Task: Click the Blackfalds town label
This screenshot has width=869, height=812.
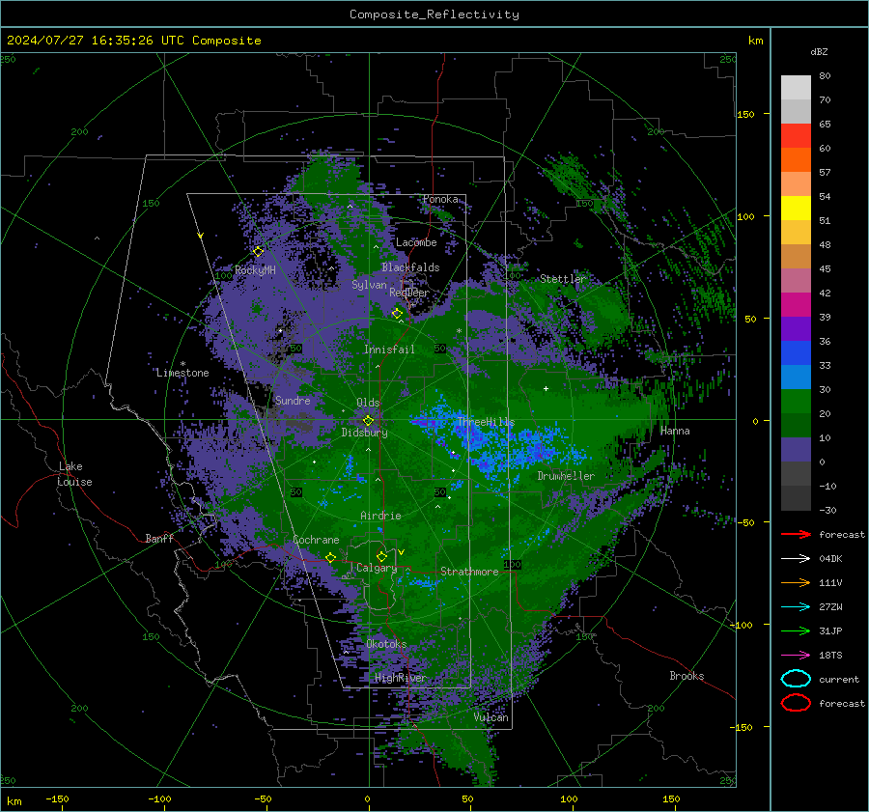Action: click(410, 267)
